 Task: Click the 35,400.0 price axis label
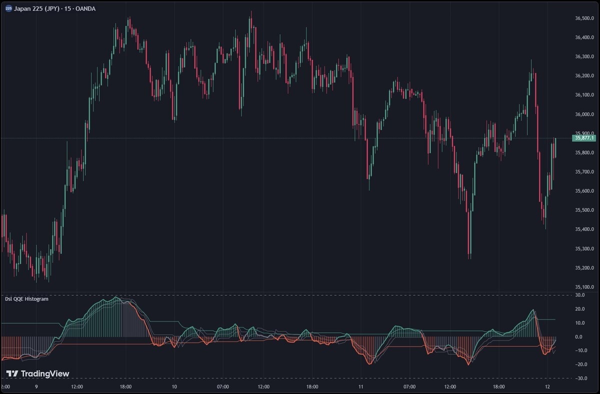tap(584, 229)
